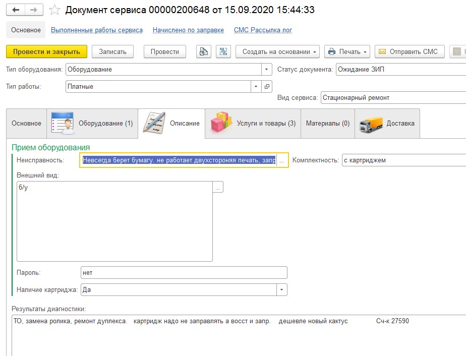Click the document structure icon
The image size is (466, 356).
click(223, 52)
